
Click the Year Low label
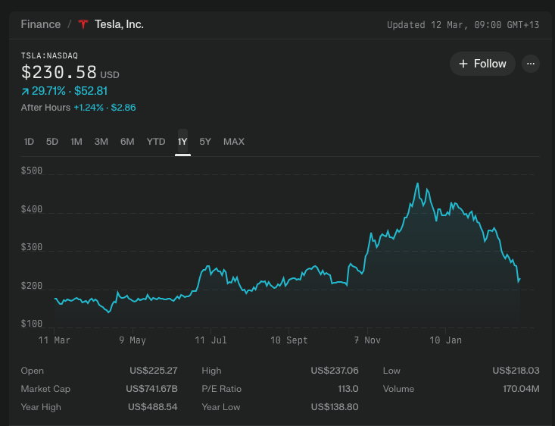pos(221,407)
